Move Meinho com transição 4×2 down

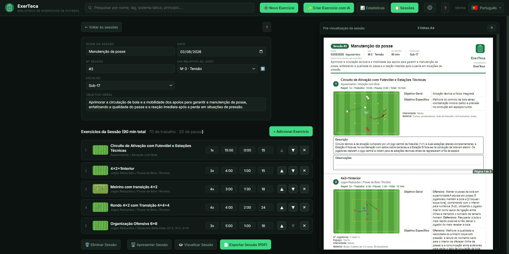point(293,189)
